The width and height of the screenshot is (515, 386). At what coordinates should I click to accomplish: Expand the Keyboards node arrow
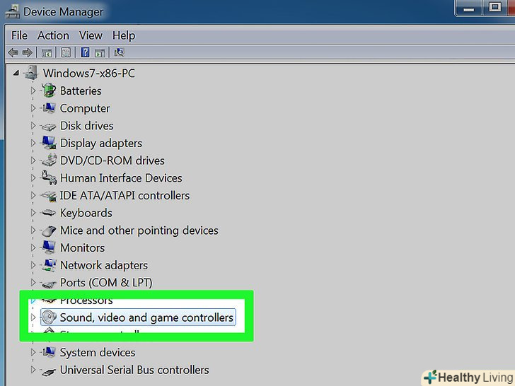pos(33,213)
